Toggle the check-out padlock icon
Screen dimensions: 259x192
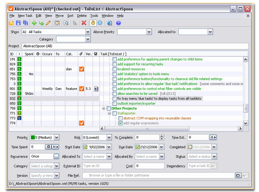click(x=93, y=23)
